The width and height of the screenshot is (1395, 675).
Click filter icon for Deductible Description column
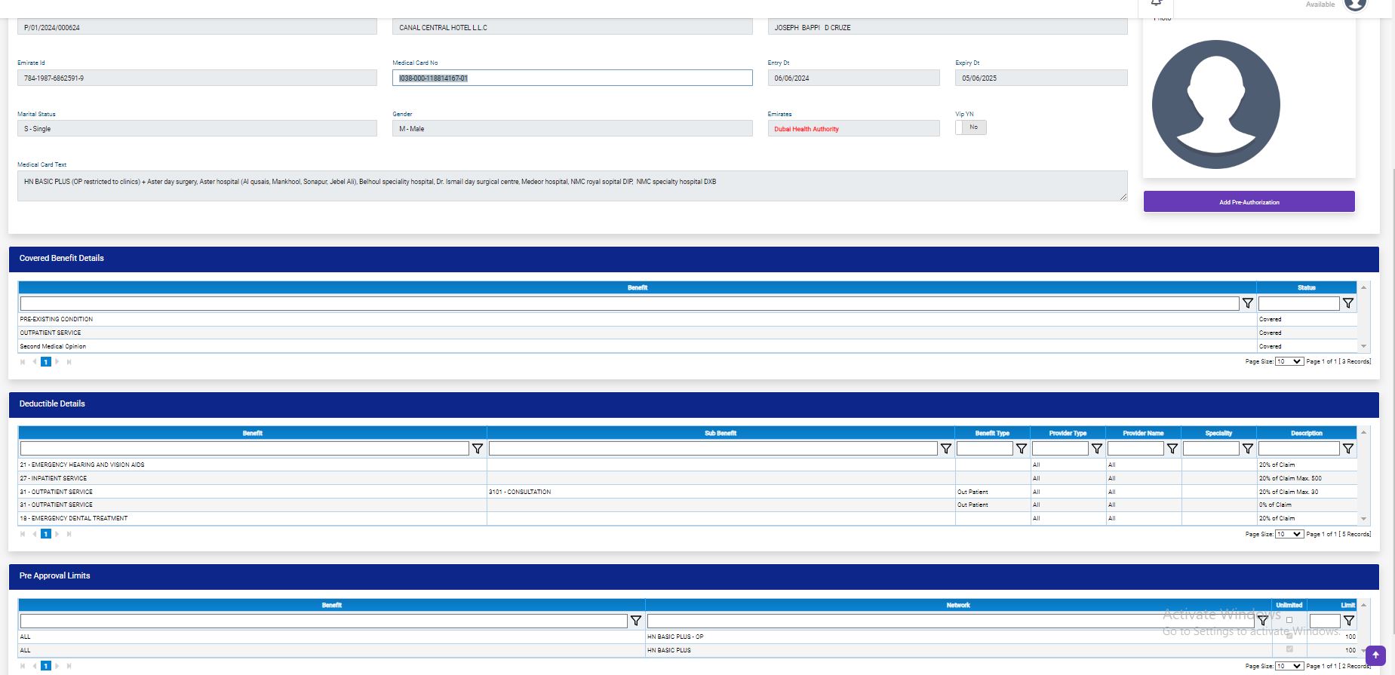(x=1348, y=449)
